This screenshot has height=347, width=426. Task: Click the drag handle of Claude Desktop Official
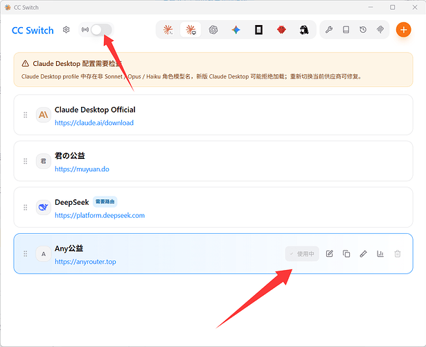tap(25, 115)
